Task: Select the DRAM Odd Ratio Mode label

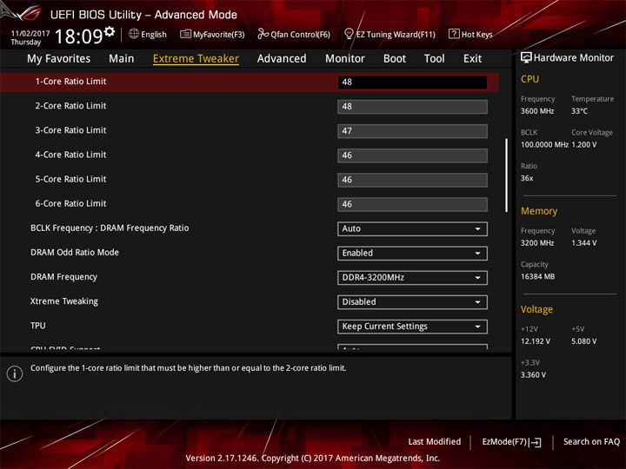Action: tap(75, 253)
